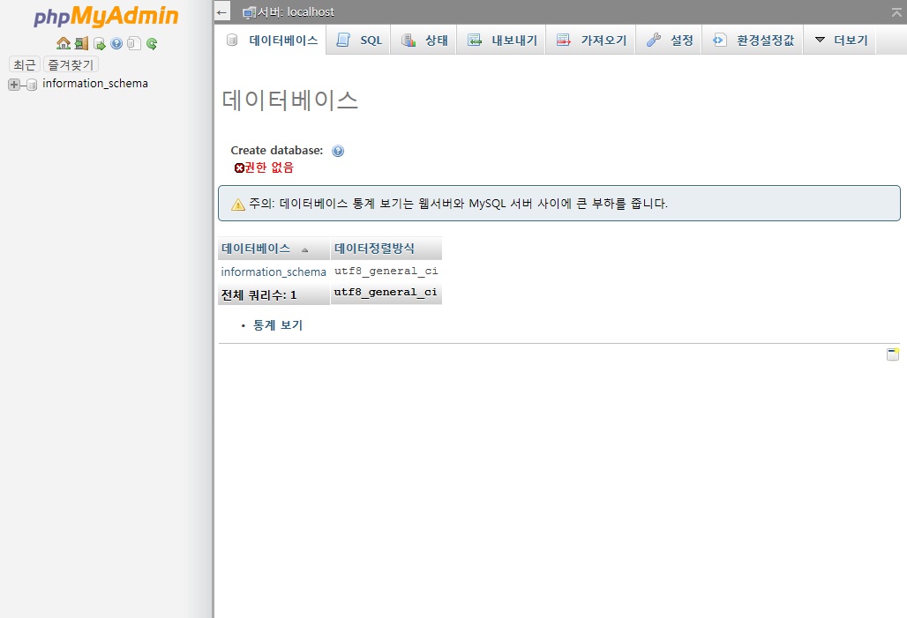Open the 설정 tab
Image resolution: width=907 pixels, height=618 pixels.
670,40
